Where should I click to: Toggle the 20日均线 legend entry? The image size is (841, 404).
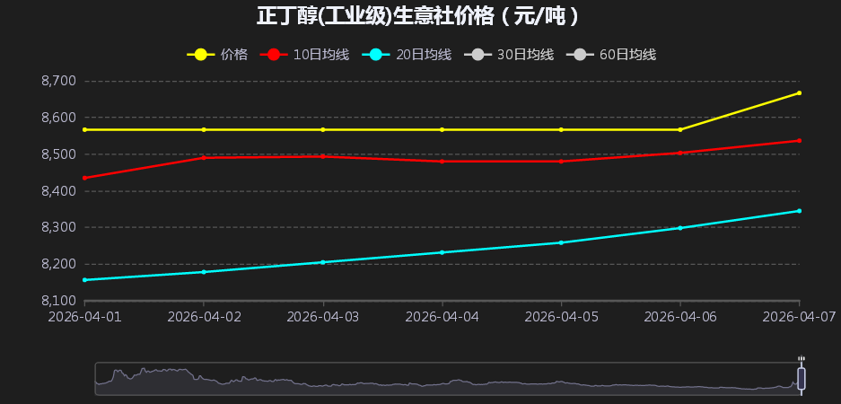pos(406,55)
